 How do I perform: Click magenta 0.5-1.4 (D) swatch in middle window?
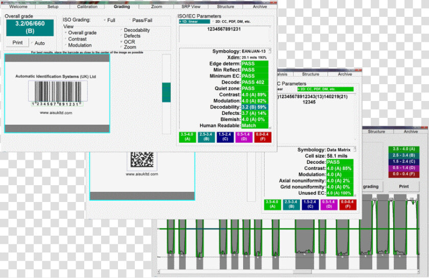[329, 205]
